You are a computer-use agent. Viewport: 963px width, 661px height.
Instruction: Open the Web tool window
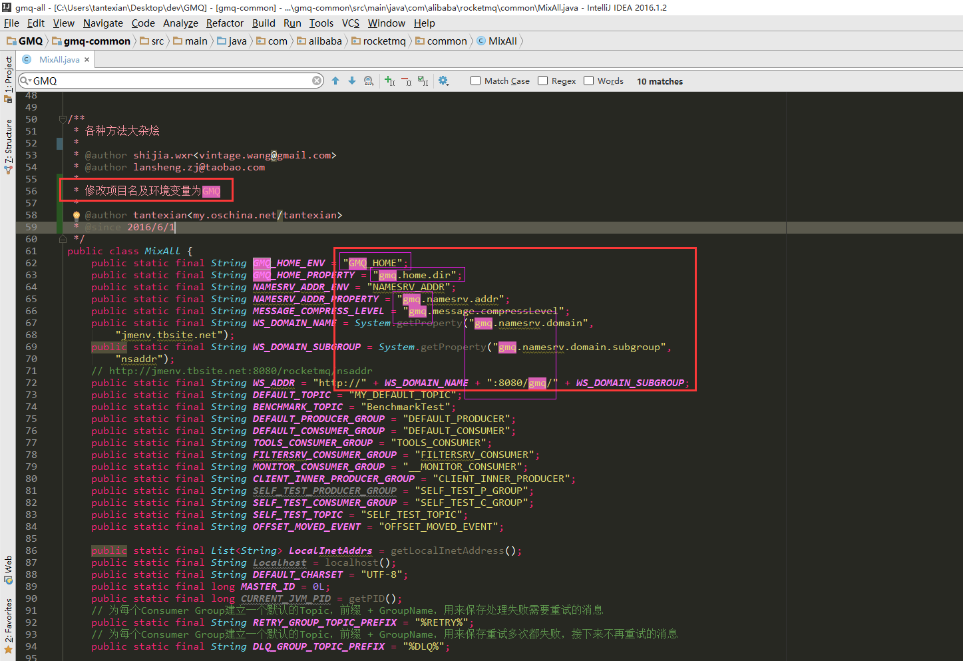8,569
